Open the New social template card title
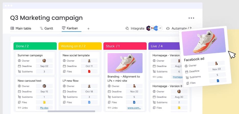 click(x=76, y=55)
